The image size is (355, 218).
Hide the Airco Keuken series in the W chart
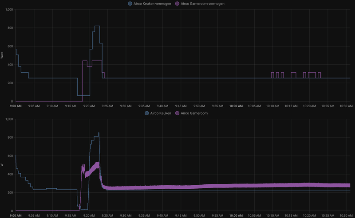click(158, 113)
